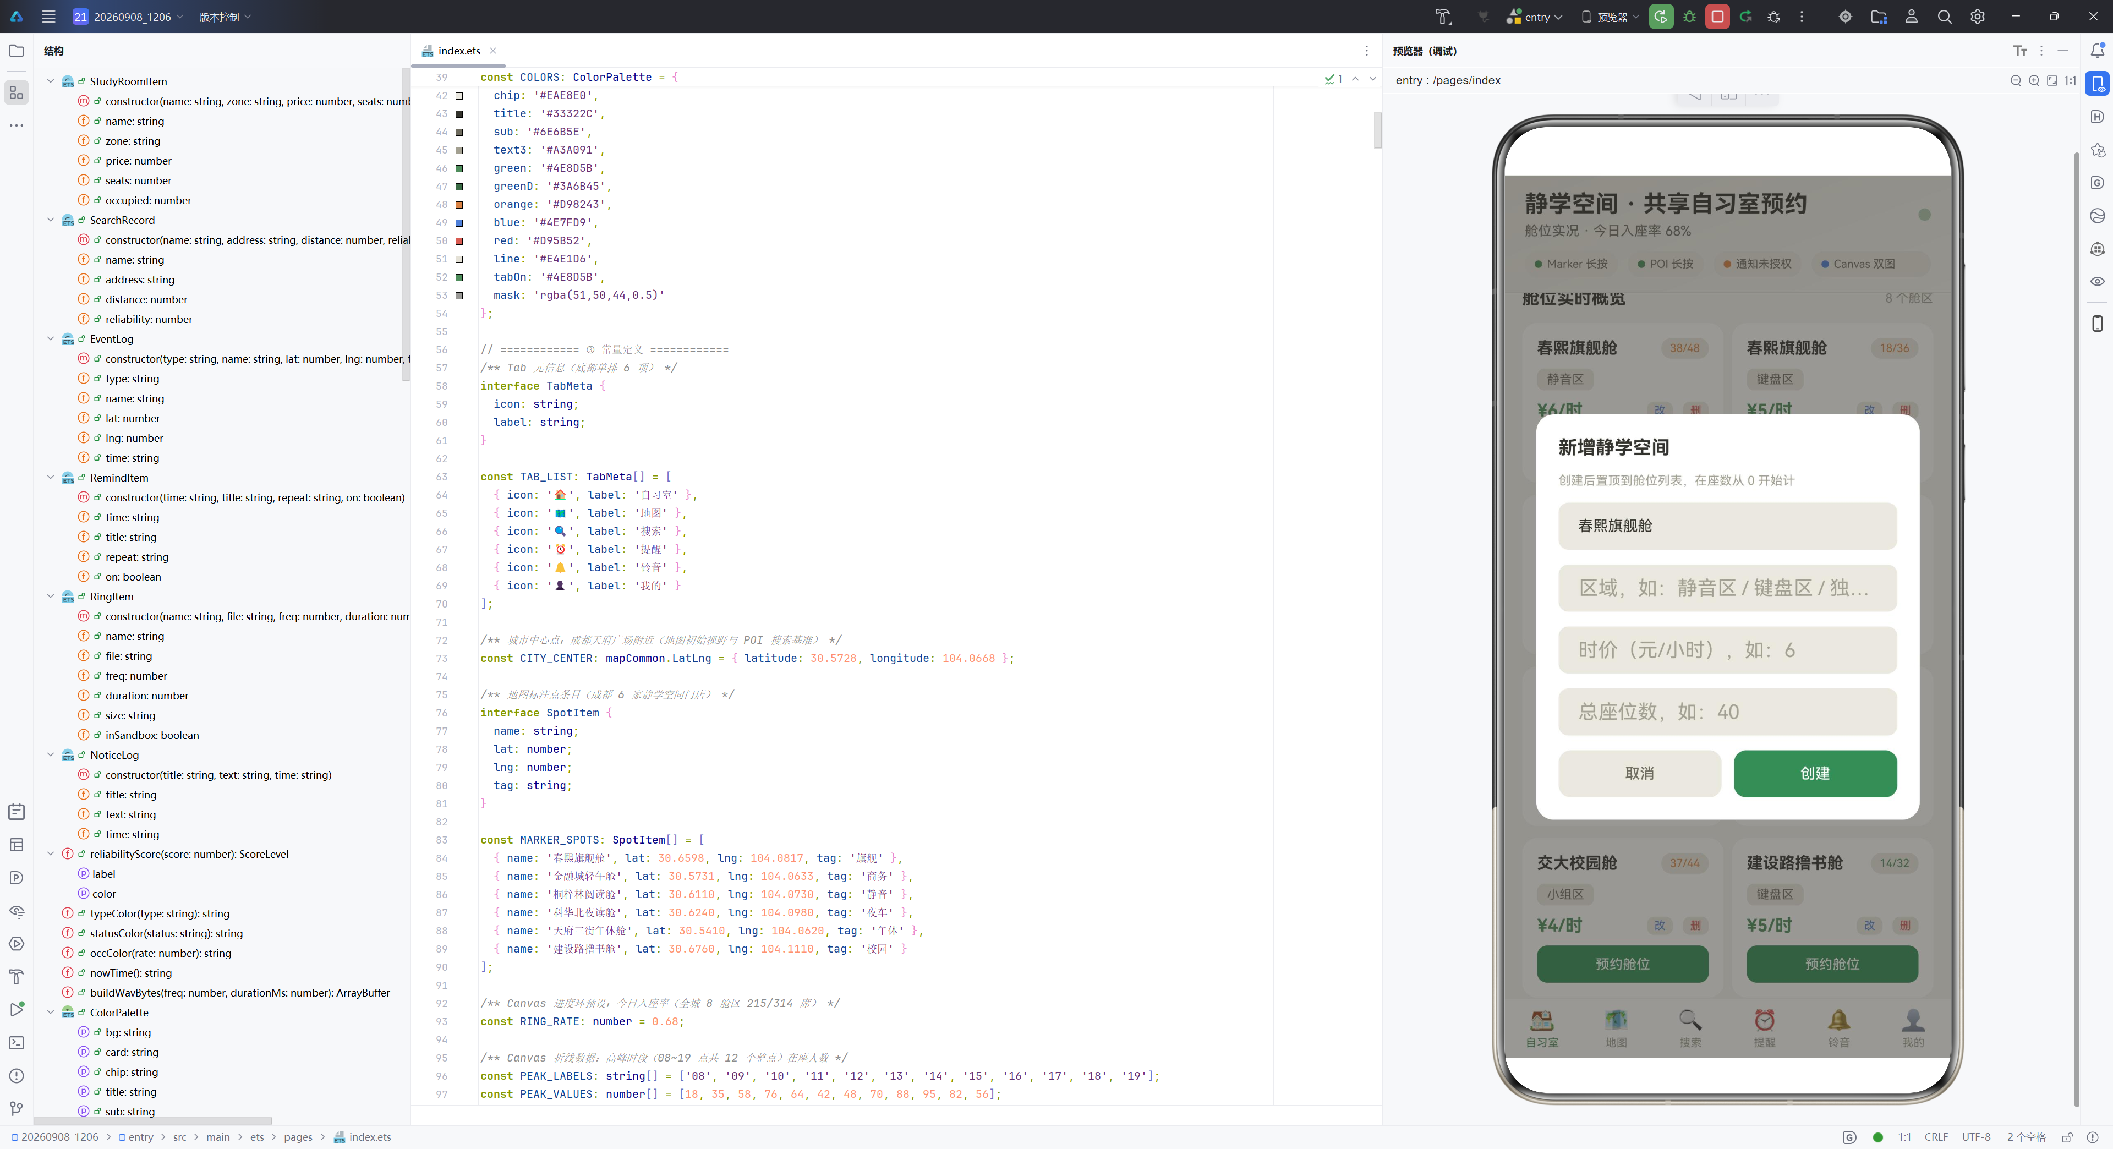Click the horizontal scrollbar of structure panel
The width and height of the screenshot is (2113, 1149).
[x=152, y=1119]
